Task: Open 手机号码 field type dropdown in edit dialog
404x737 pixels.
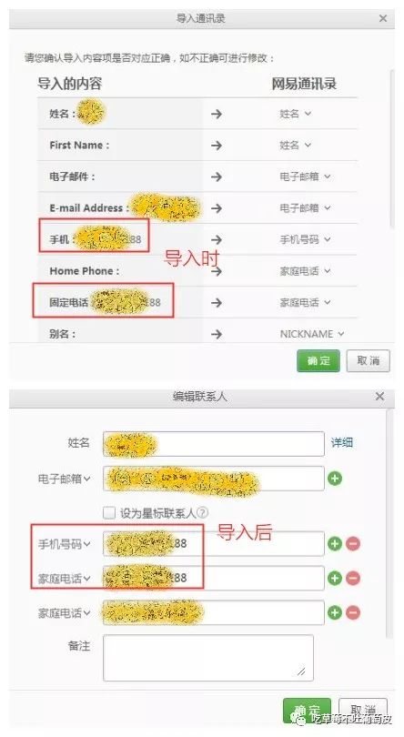Action: (65, 544)
